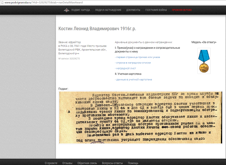Open О проекте footer link
Image resolution: width=226 pixels, height=165 pixels.
[x=51, y=163]
